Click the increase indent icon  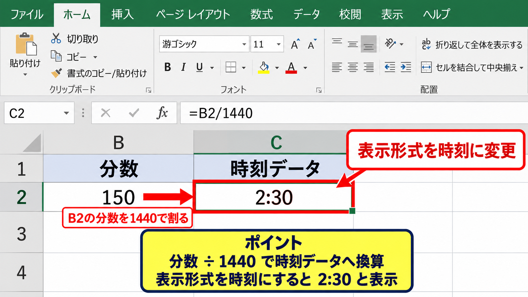tap(406, 67)
